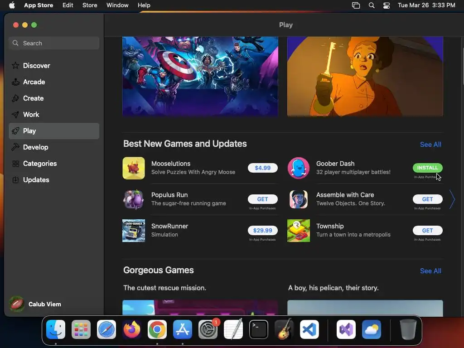Get Assemble with Care
Image resolution: width=464 pixels, height=348 pixels.
tap(427, 199)
